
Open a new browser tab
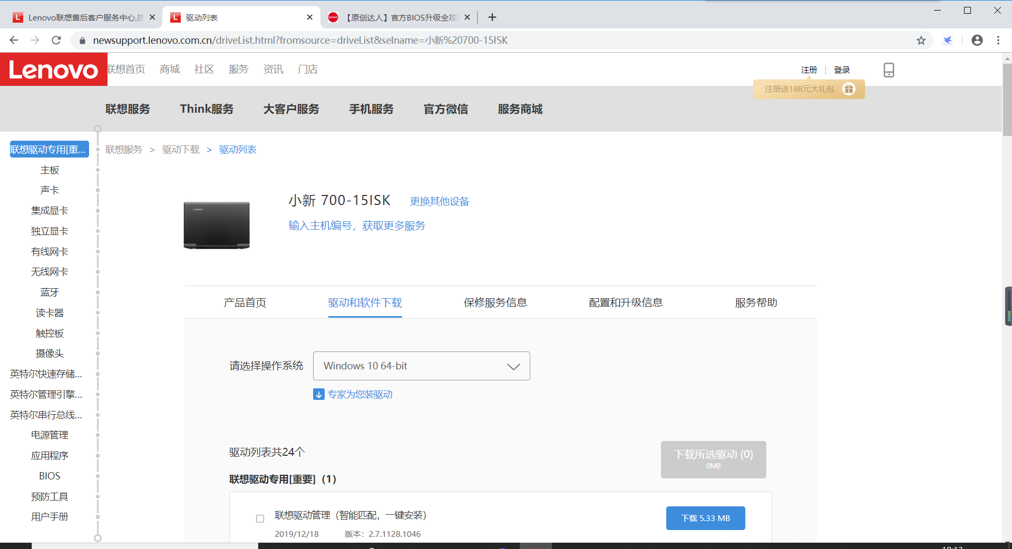492,17
